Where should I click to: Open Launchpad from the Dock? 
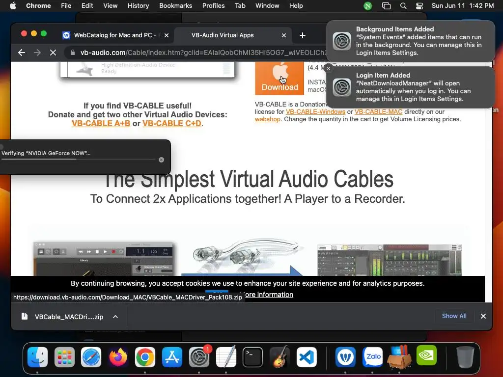64,357
